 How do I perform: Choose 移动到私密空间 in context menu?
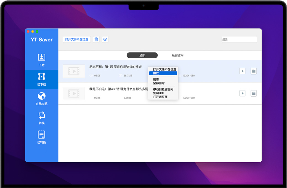point(163,89)
